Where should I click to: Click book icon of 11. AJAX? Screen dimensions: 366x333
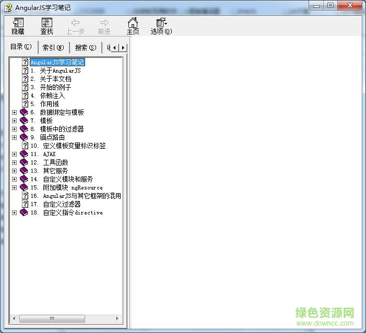coord(24,154)
